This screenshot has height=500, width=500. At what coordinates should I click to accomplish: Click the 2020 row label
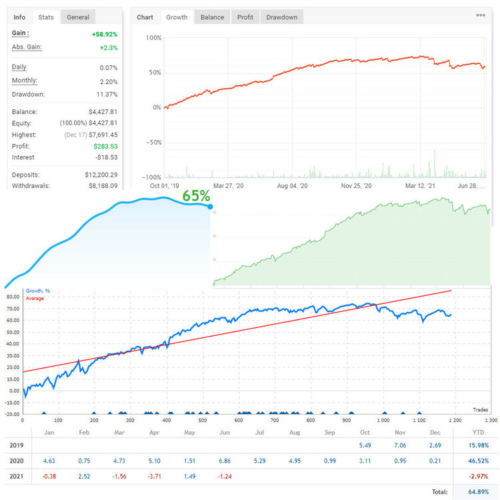point(17,461)
